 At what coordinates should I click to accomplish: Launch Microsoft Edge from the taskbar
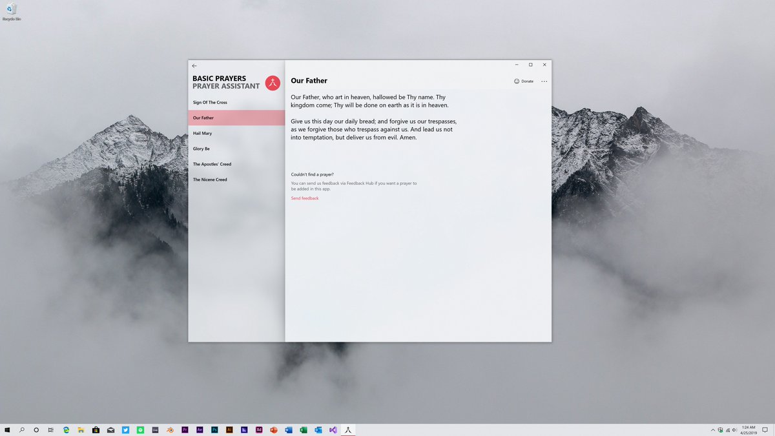tap(66, 430)
